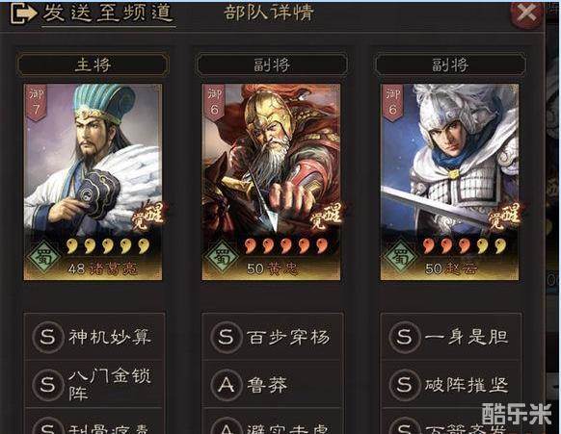Select the 神机妙算 S skill
Image resolution: width=561 pixels, height=434 pixels.
(94, 337)
